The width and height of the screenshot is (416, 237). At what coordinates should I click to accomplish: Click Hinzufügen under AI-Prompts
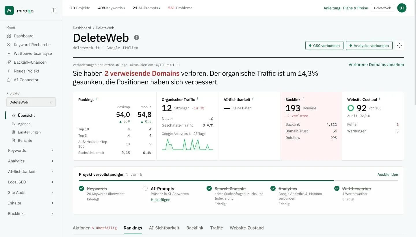(x=161, y=200)
